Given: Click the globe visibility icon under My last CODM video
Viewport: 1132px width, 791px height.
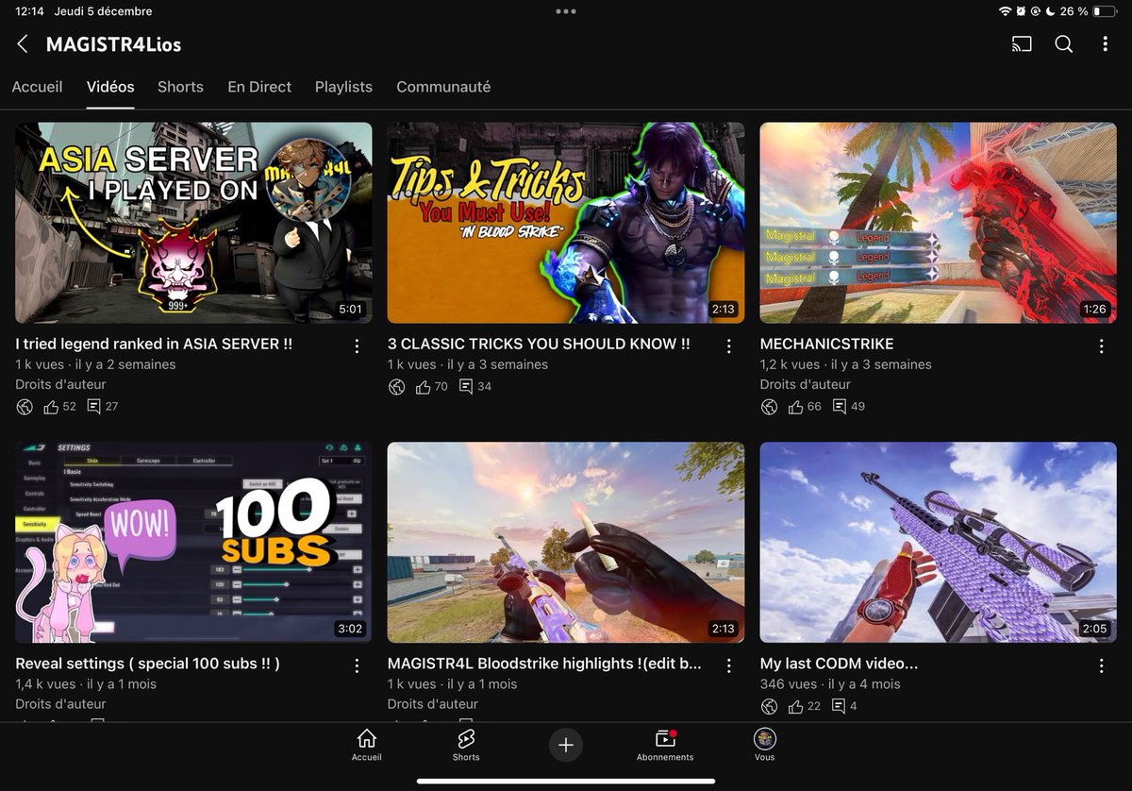Looking at the screenshot, I should [x=769, y=706].
